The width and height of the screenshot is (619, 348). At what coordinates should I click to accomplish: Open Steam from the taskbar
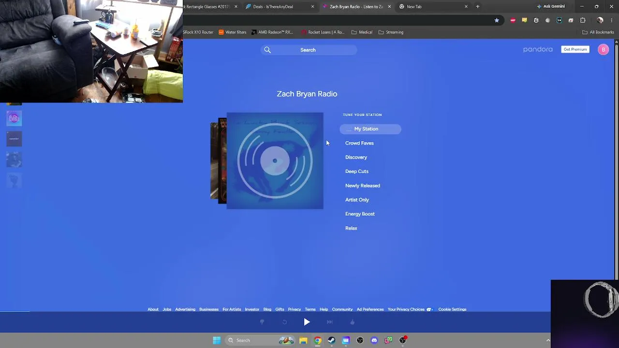coord(331,340)
